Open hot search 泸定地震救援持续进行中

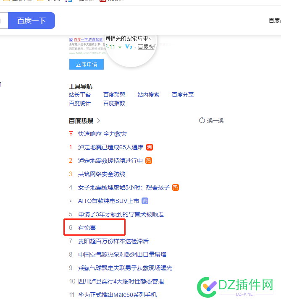(110, 161)
